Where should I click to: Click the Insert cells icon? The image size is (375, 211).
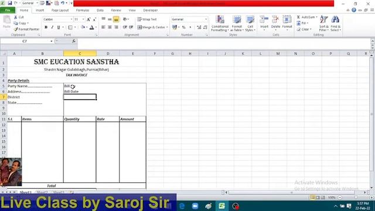(264, 19)
